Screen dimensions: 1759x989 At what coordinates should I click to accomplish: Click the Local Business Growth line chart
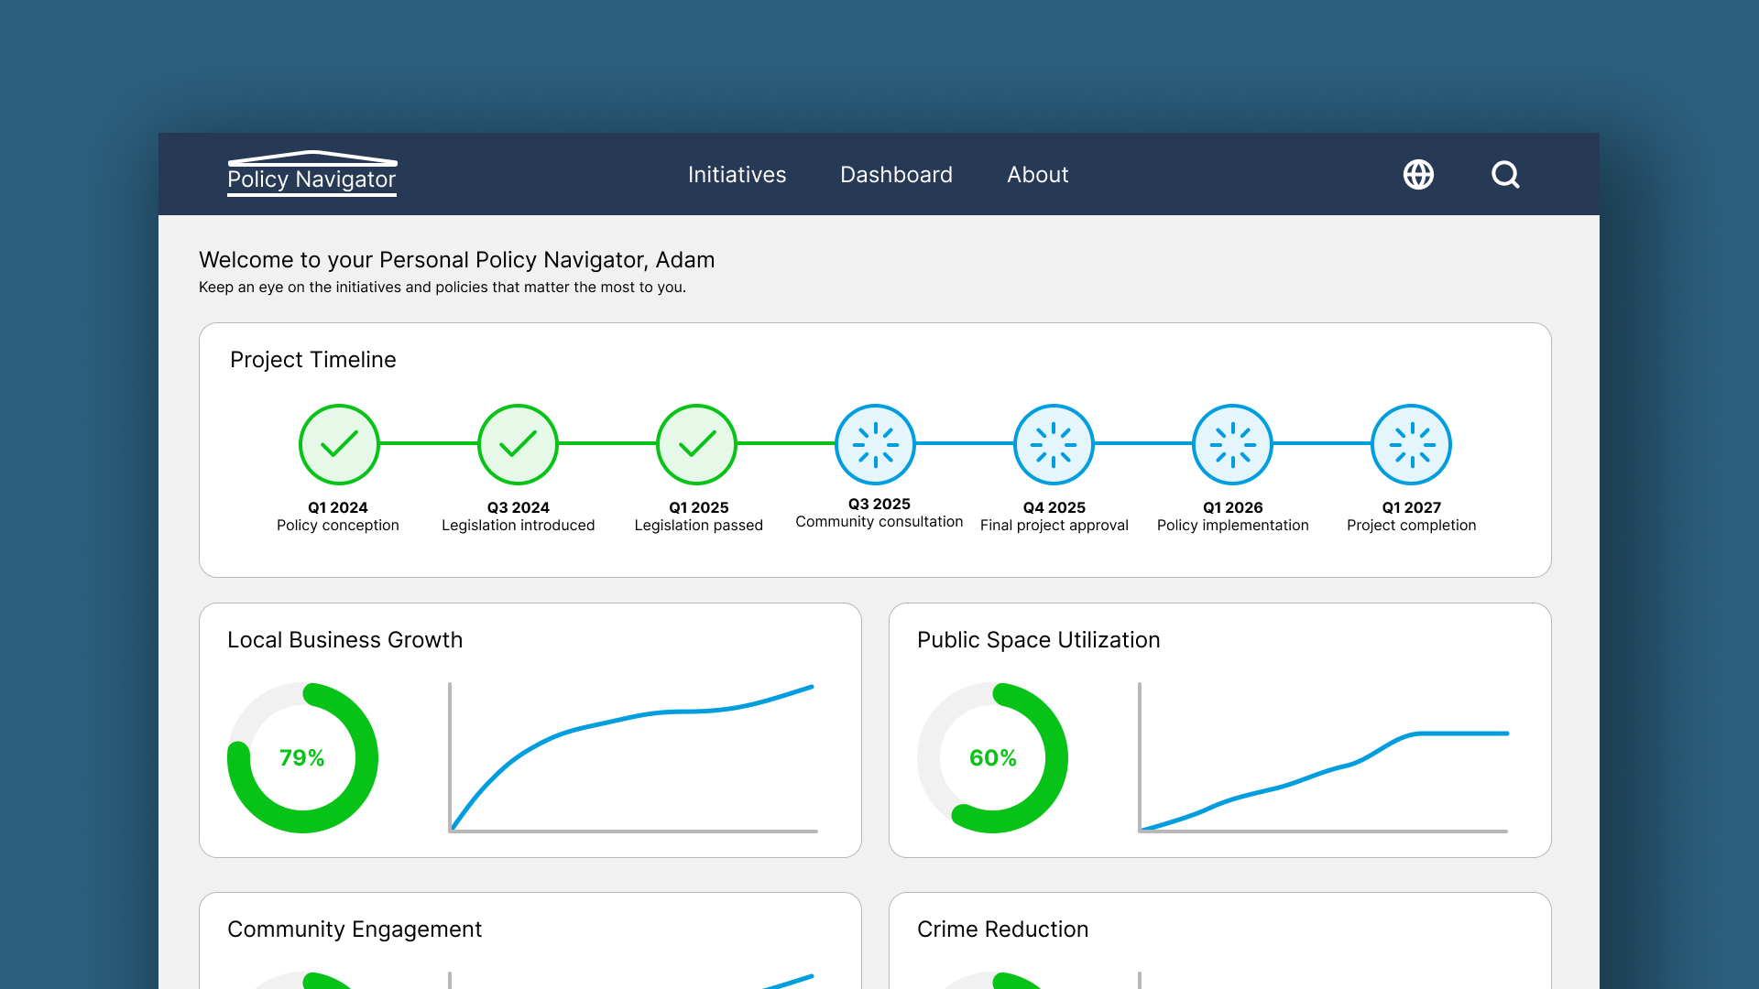632,757
